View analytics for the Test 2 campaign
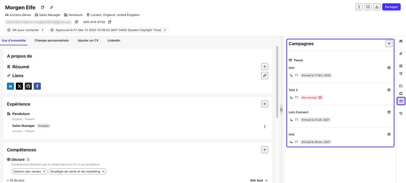 389,90
